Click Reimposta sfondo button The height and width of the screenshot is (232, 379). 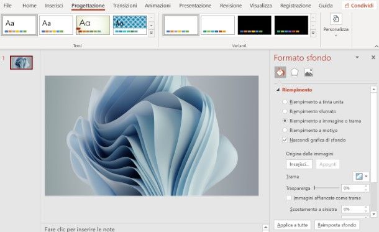click(x=337, y=225)
